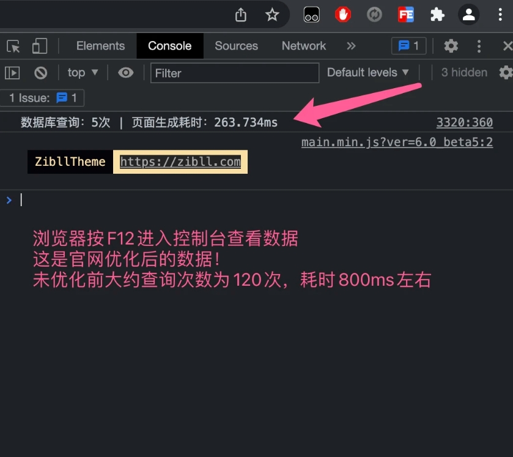Click the ZibllTheme label in console

(70, 162)
